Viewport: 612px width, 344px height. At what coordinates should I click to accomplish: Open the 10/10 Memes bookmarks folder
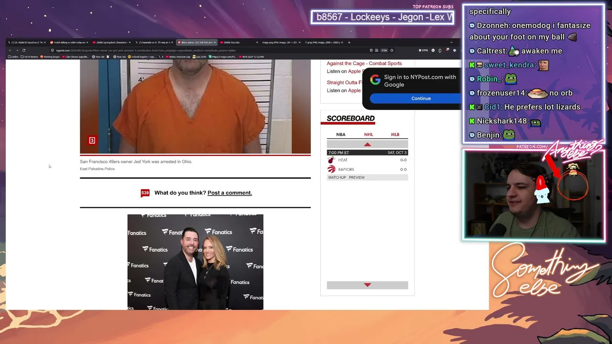(x=29, y=57)
